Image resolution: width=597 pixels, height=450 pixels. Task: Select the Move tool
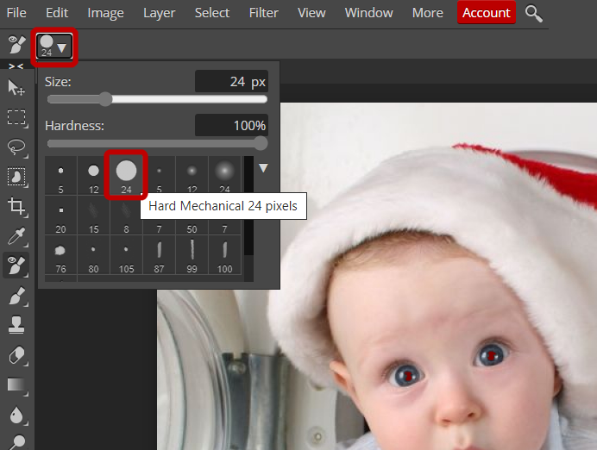coord(16,87)
